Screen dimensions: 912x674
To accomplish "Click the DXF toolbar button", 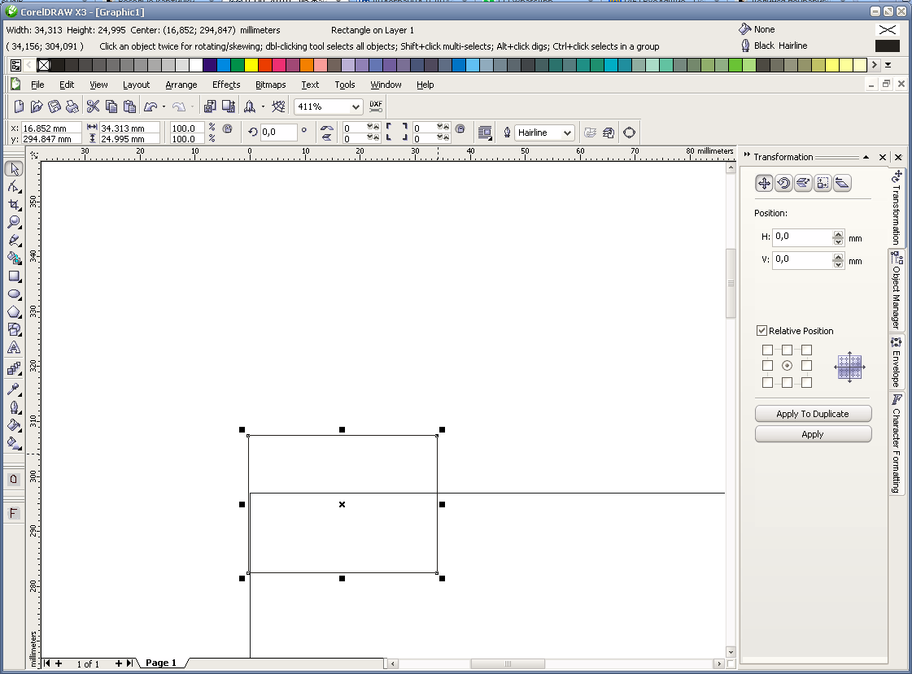I will coord(376,107).
